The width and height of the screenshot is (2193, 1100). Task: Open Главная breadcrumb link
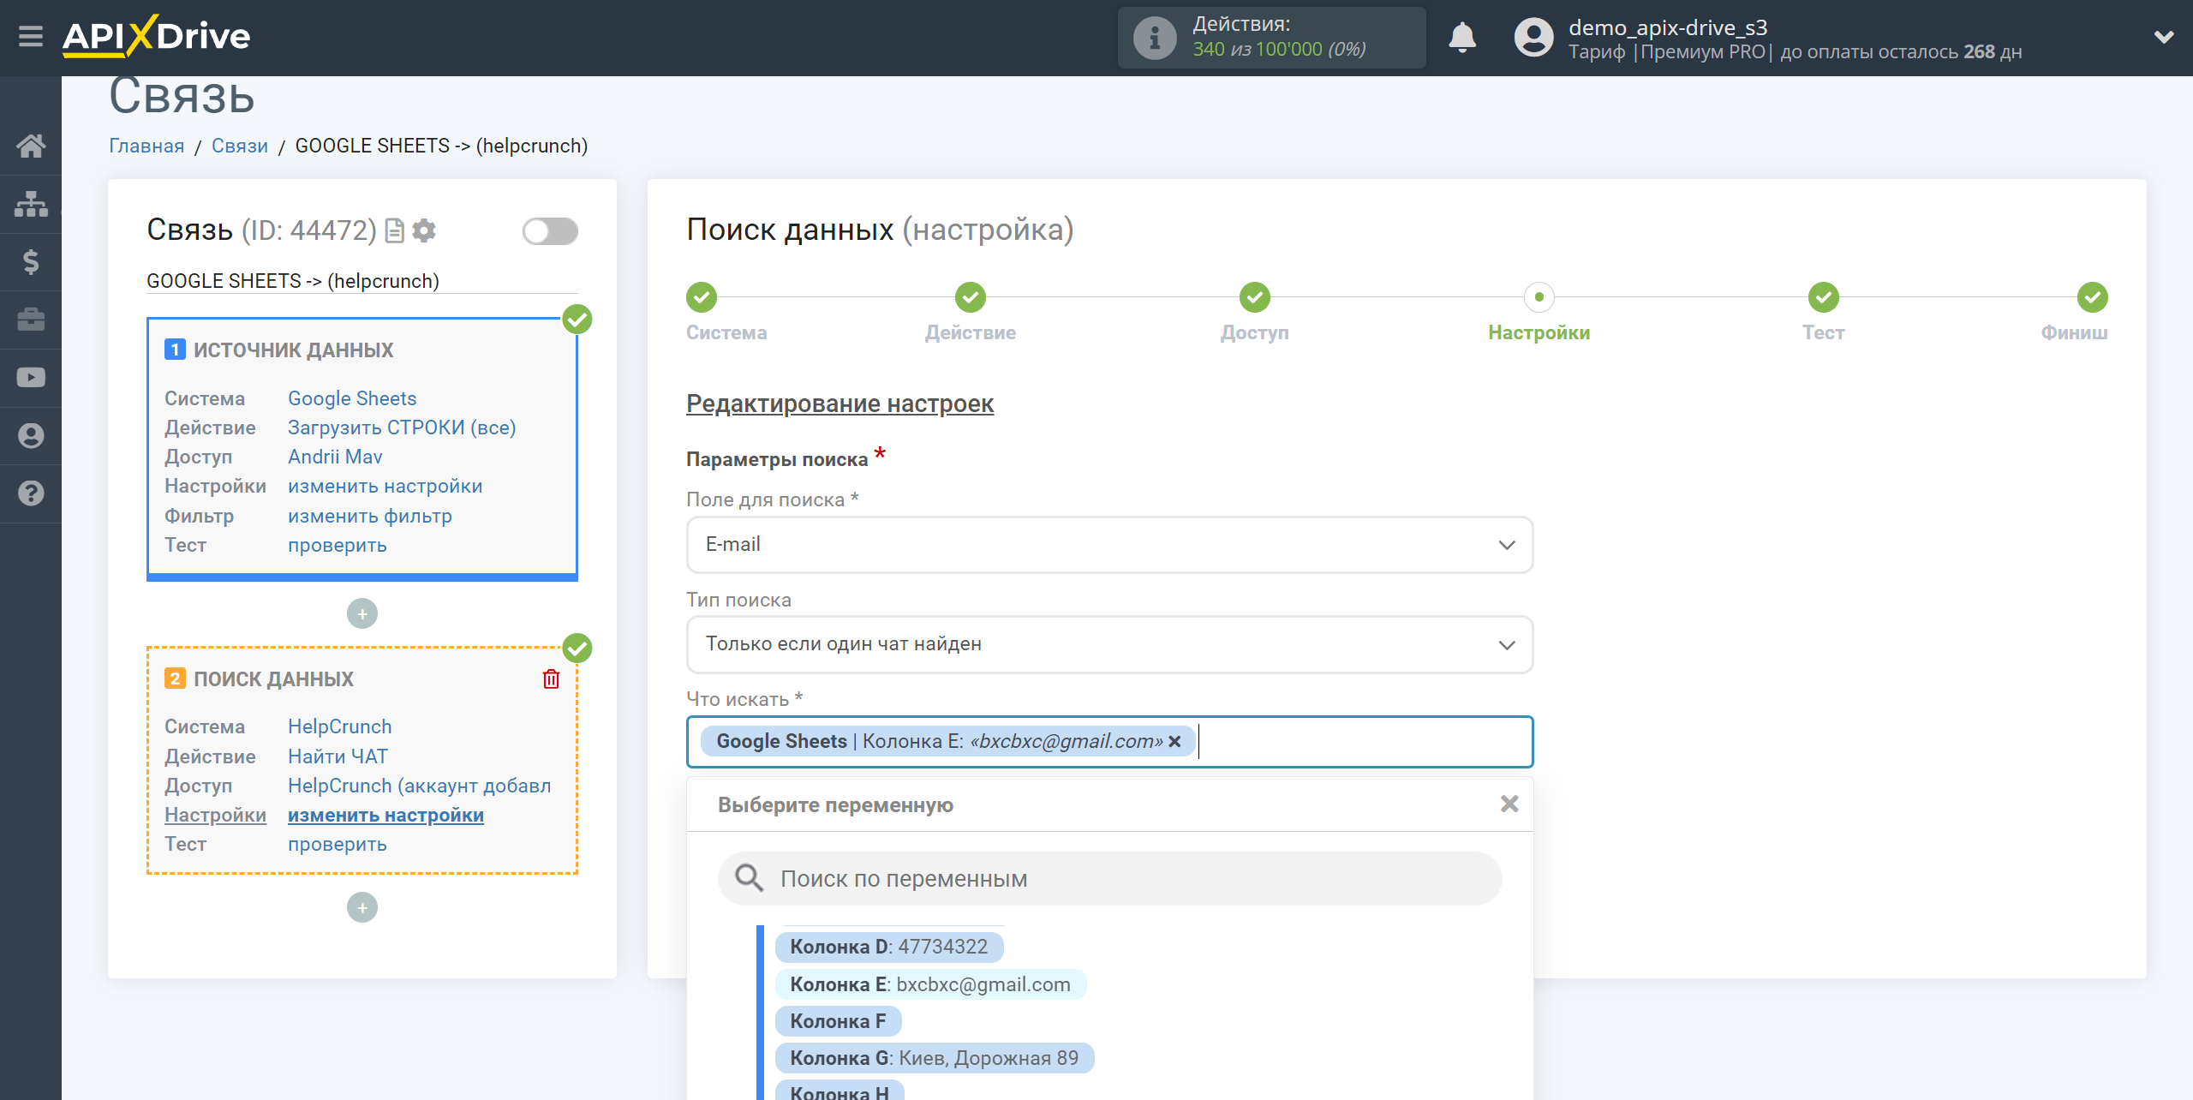(x=146, y=146)
